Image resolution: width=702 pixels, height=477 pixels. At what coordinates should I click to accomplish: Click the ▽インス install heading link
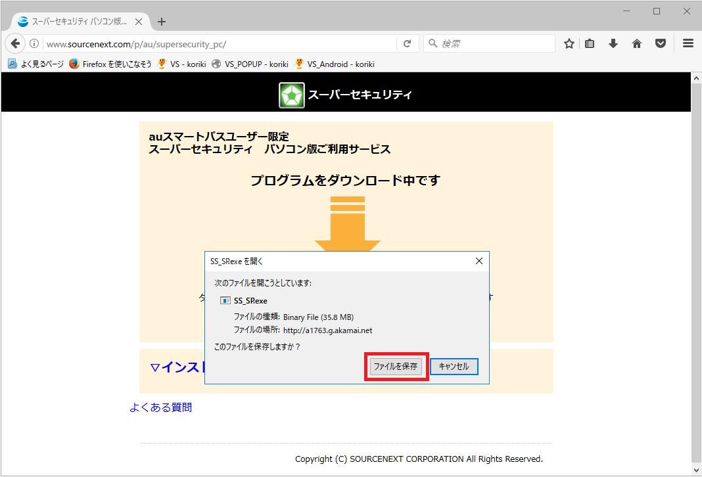point(177,367)
